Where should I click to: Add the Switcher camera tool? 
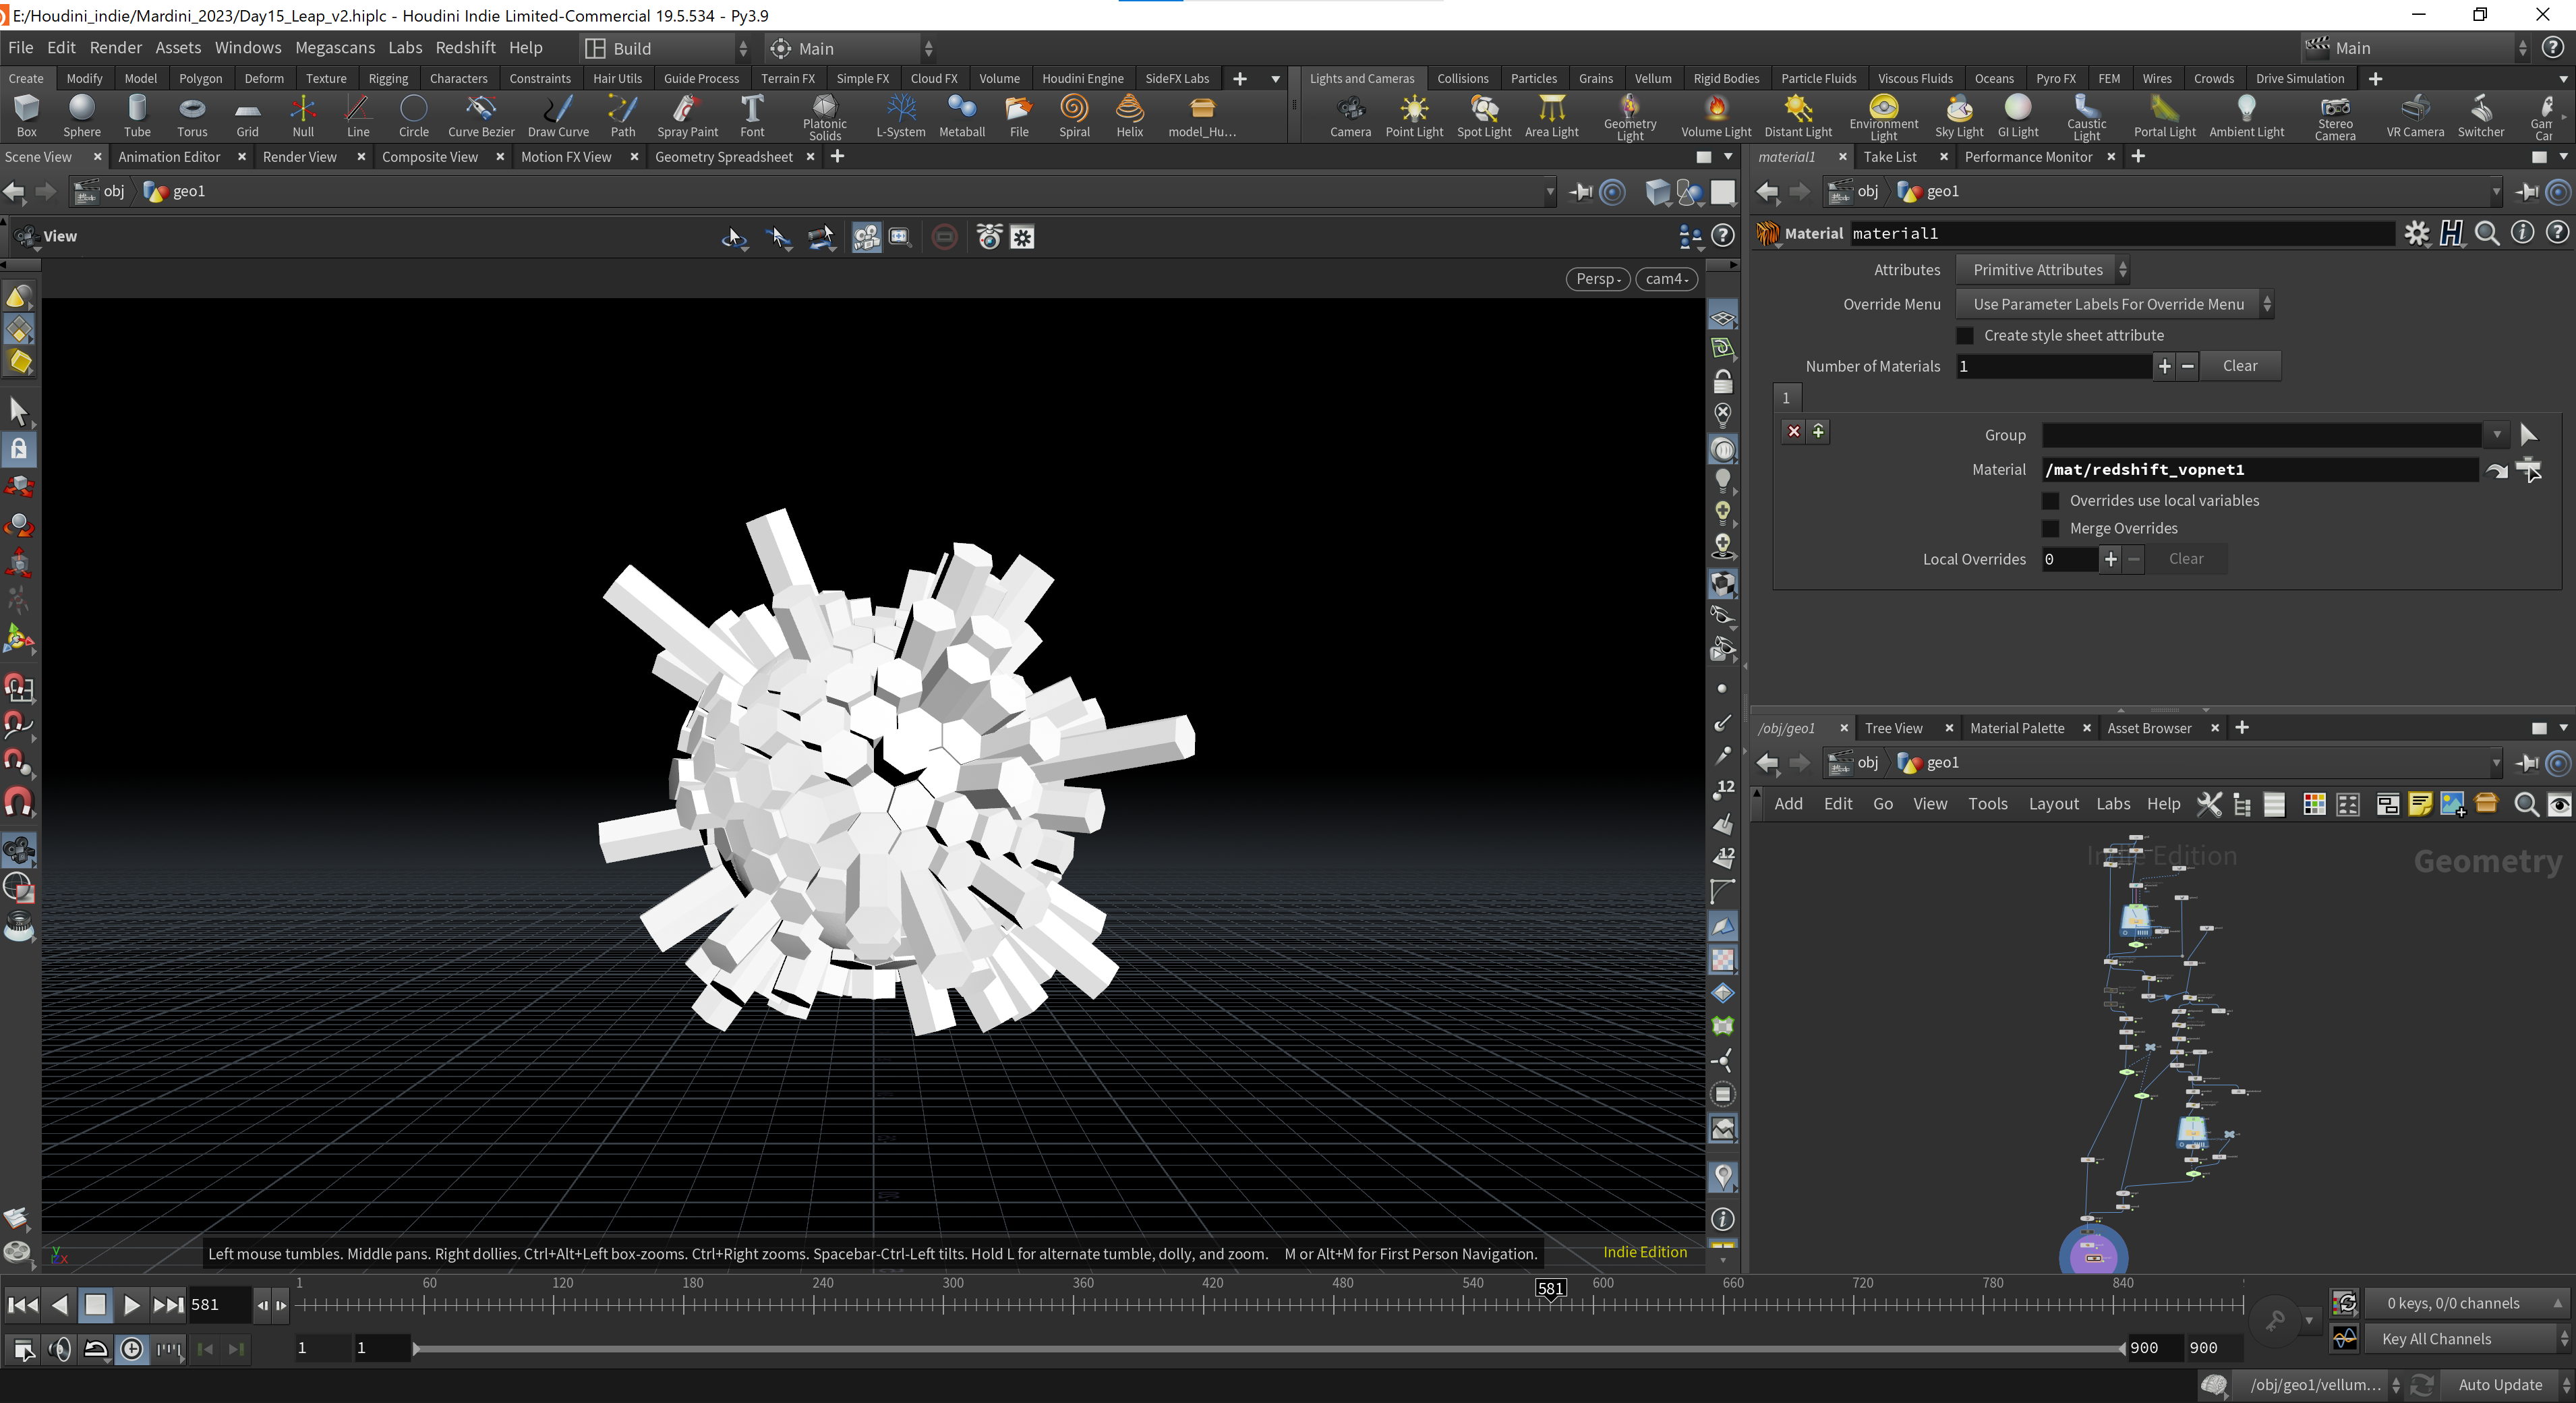click(x=2480, y=116)
